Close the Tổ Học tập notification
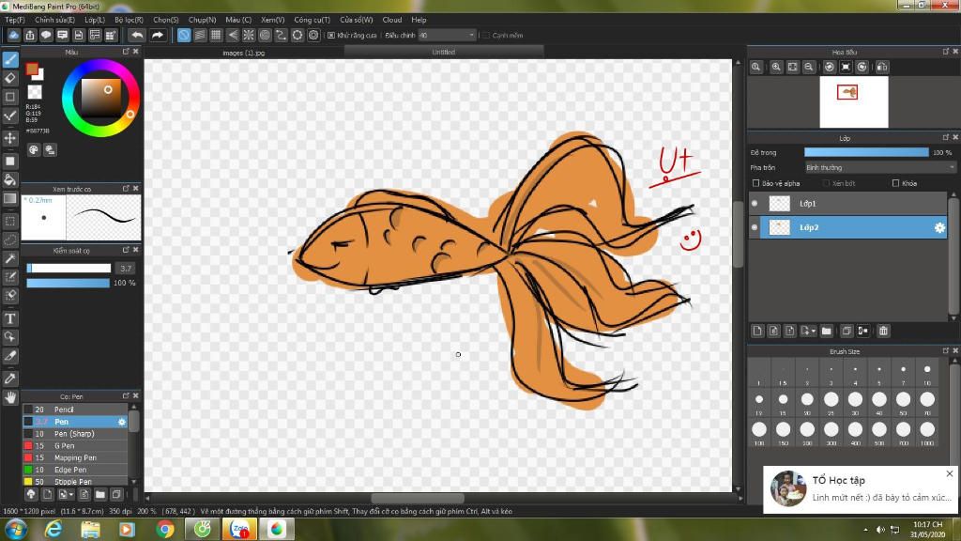Viewport: 961px width, 541px height. click(x=950, y=473)
